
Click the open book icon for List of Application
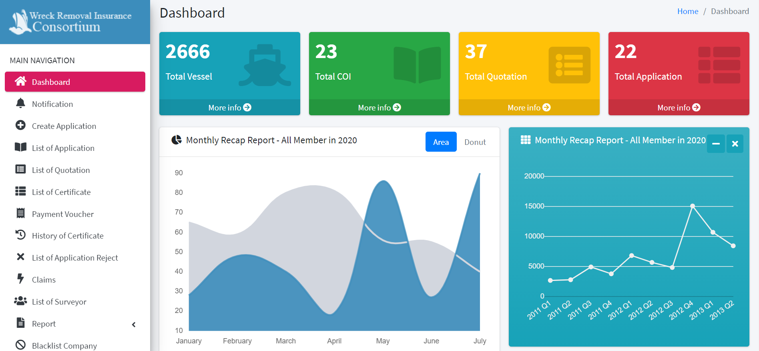20,147
